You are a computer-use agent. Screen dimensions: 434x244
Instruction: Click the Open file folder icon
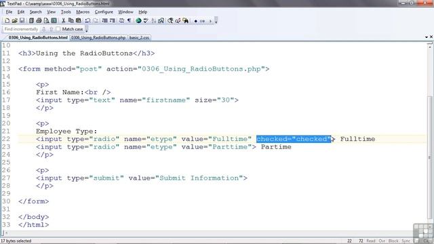click(14, 21)
